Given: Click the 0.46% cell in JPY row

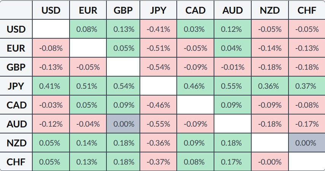Looking at the screenshot, I should pyautogui.click(x=195, y=86).
